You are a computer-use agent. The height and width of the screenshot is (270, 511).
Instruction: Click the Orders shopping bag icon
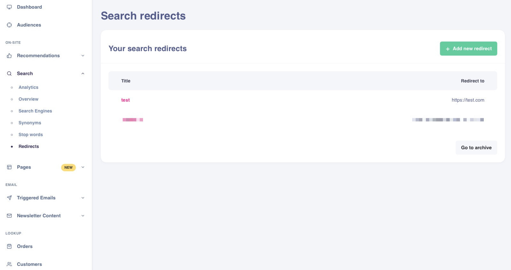click(x=9, y=246)
